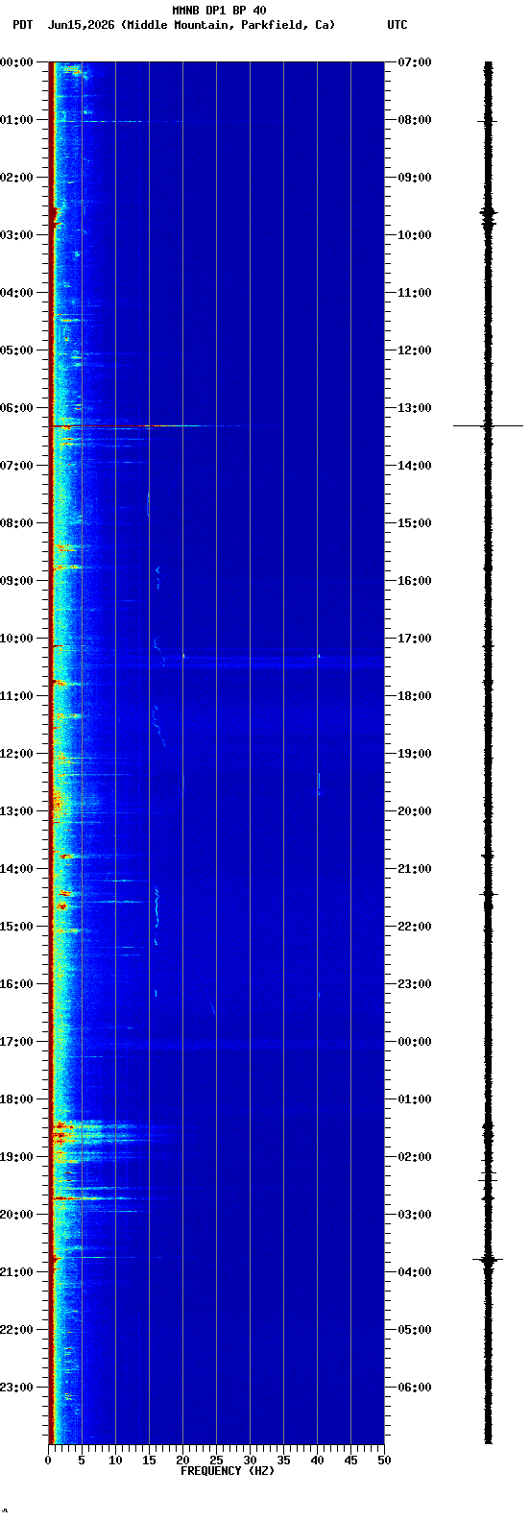This screenshot has width=530, height=1521.
Task: Click the UTC time label 21:00
Action: (x=415, y=869)
